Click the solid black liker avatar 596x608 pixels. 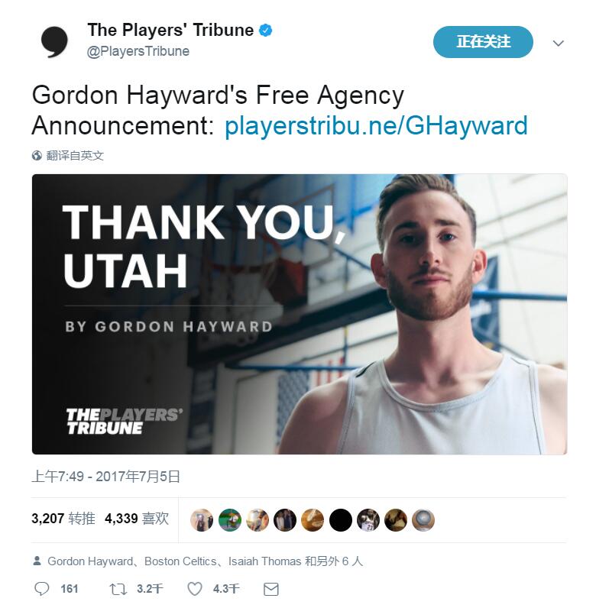[x=340, y=520]
